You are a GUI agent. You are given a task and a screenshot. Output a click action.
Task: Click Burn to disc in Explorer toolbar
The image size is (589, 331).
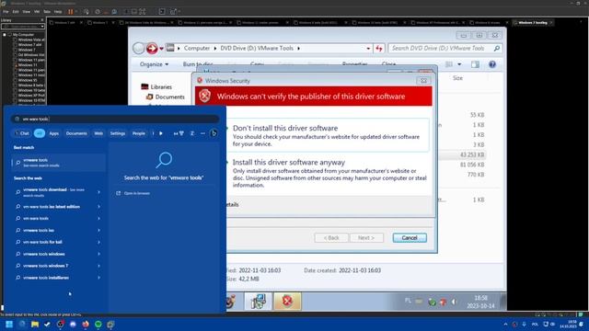[x=198, y=64]
